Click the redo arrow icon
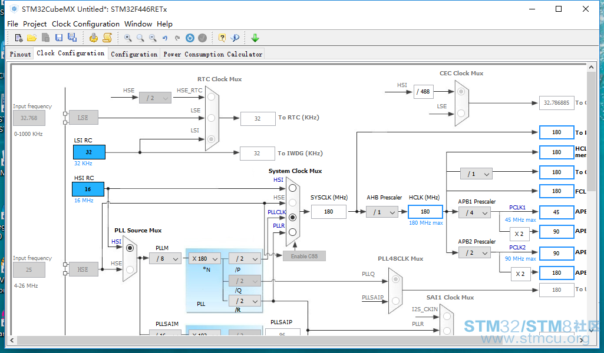This screenshot has width=604, height=353. click(x=177, y=38)
